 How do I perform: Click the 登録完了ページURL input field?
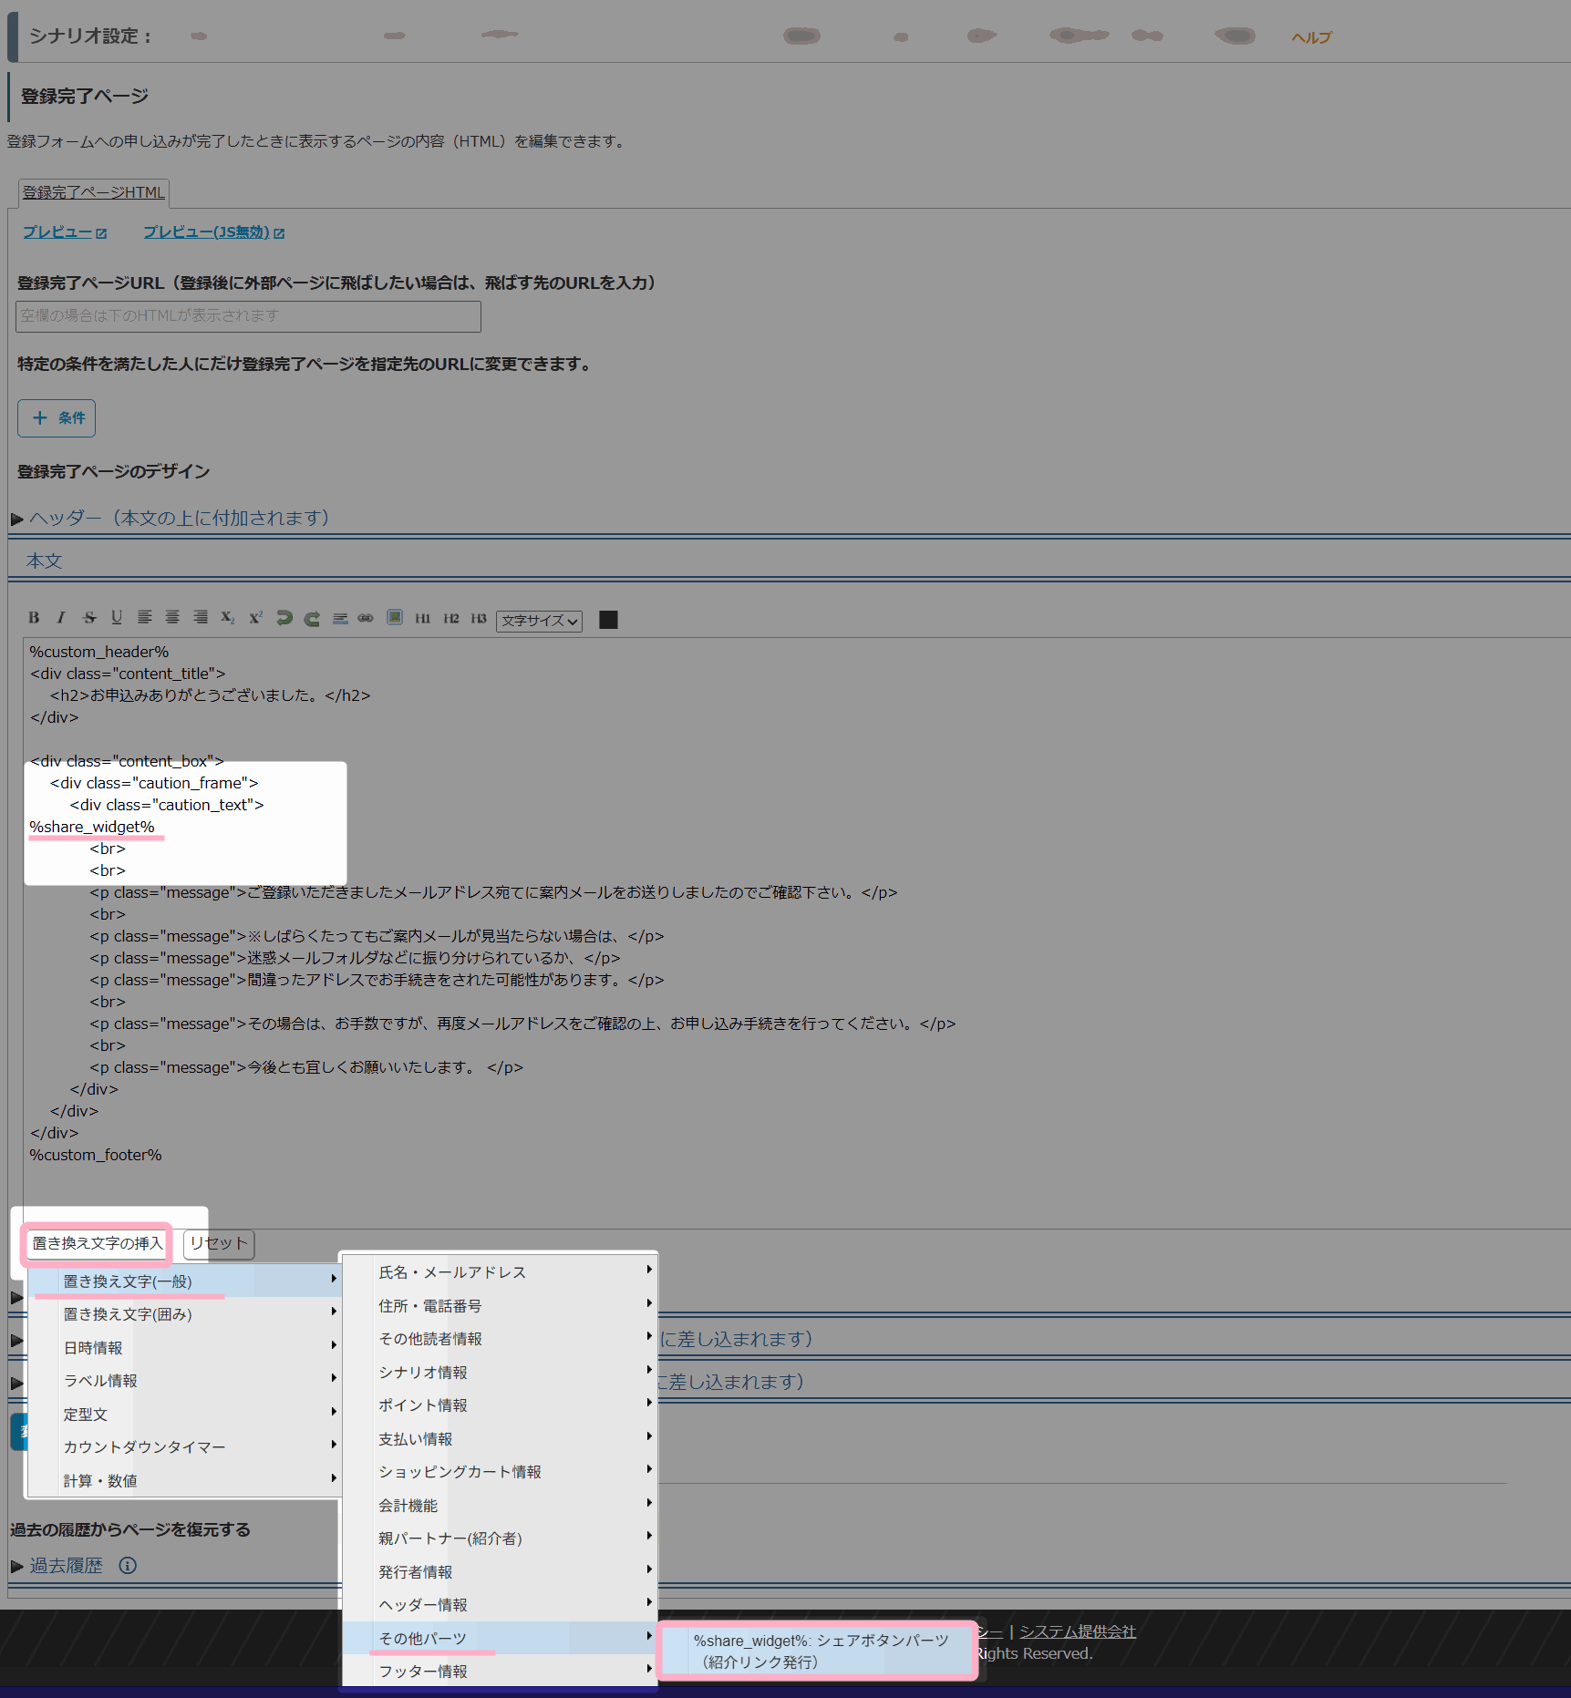[248, 316]
